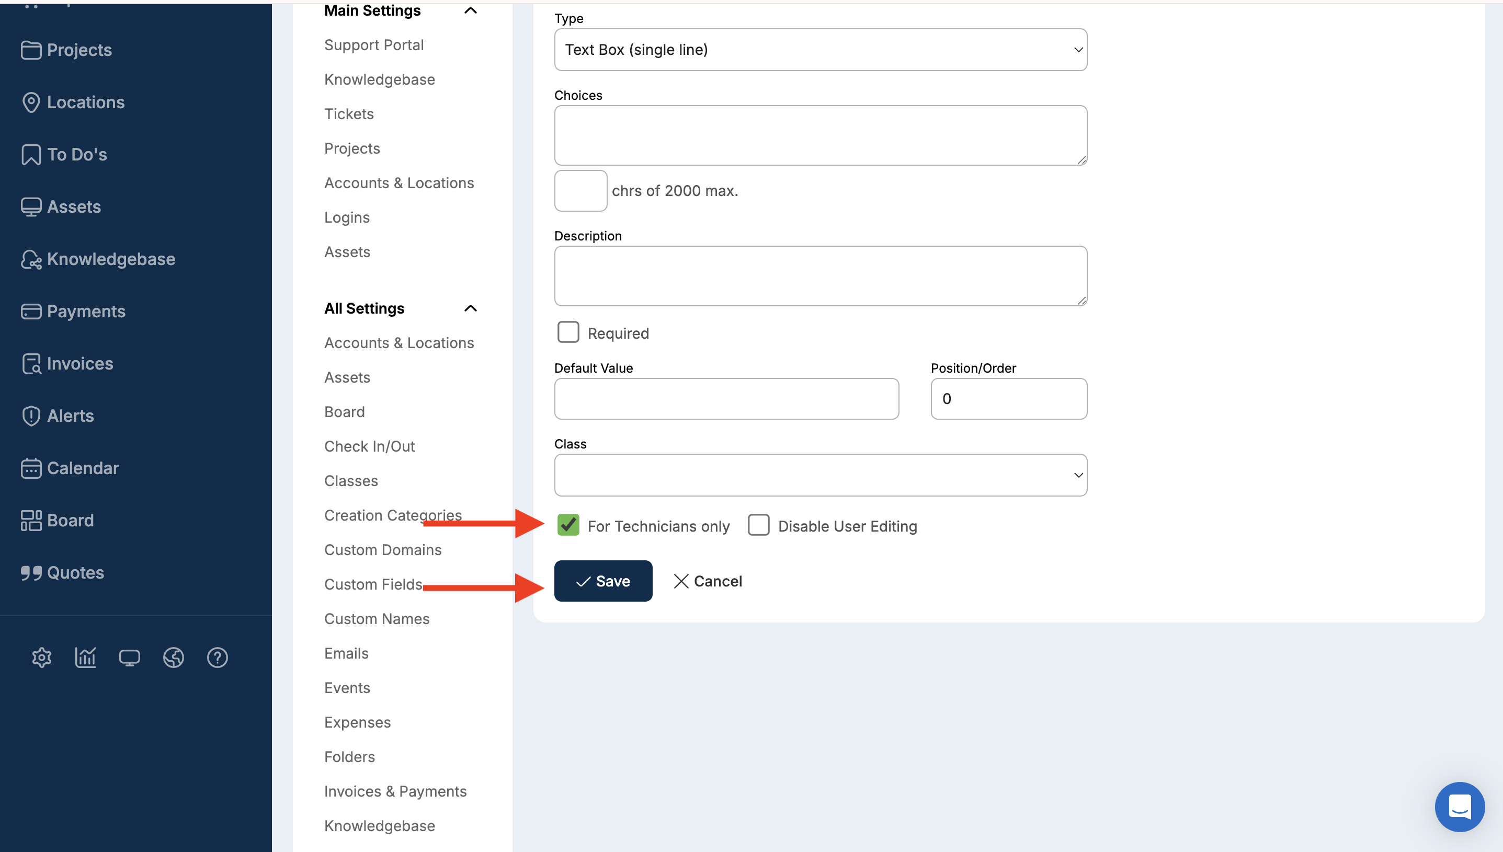Screen dimensions: 1503x852
Task: Click the settings gear icon in sidebar
Action: point(41,657)
